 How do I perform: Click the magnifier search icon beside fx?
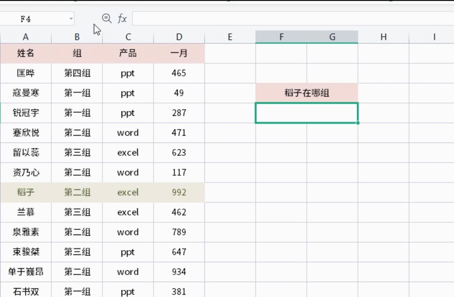(107, 19)
